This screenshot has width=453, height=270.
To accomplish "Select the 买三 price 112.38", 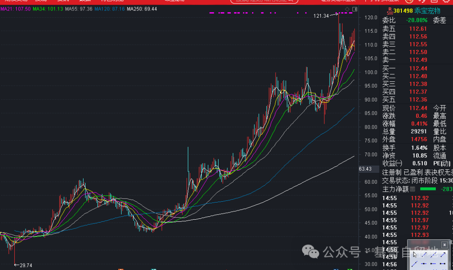I will [x=418, y=84].
